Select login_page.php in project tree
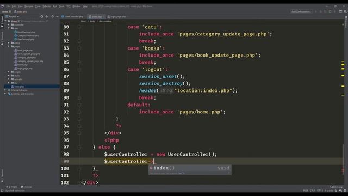The height and width of the screenshot is (196, 348). click(x=23, y=69)
